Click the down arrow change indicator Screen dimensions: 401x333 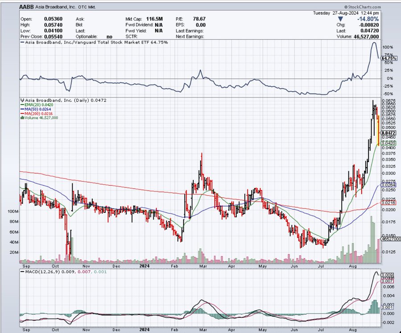[x=340, y=19]
